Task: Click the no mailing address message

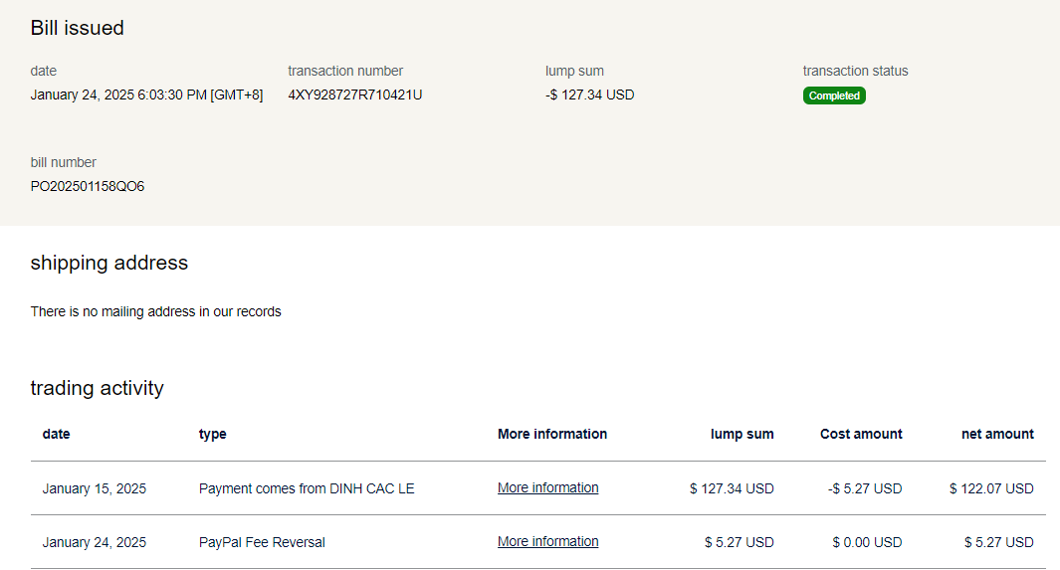Action: (155, 311)
